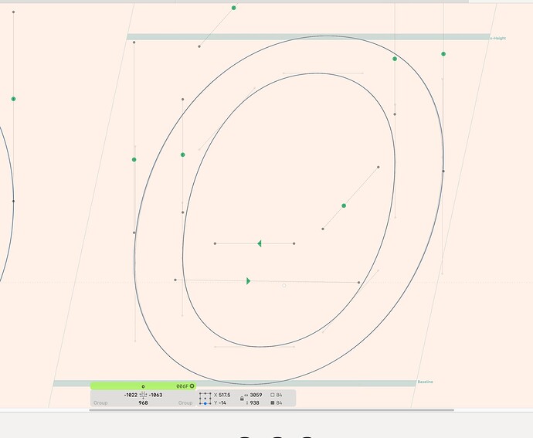Viewport: 533px width, 438px height.
Task: Click the filled square 84 value
Action: 279,403
